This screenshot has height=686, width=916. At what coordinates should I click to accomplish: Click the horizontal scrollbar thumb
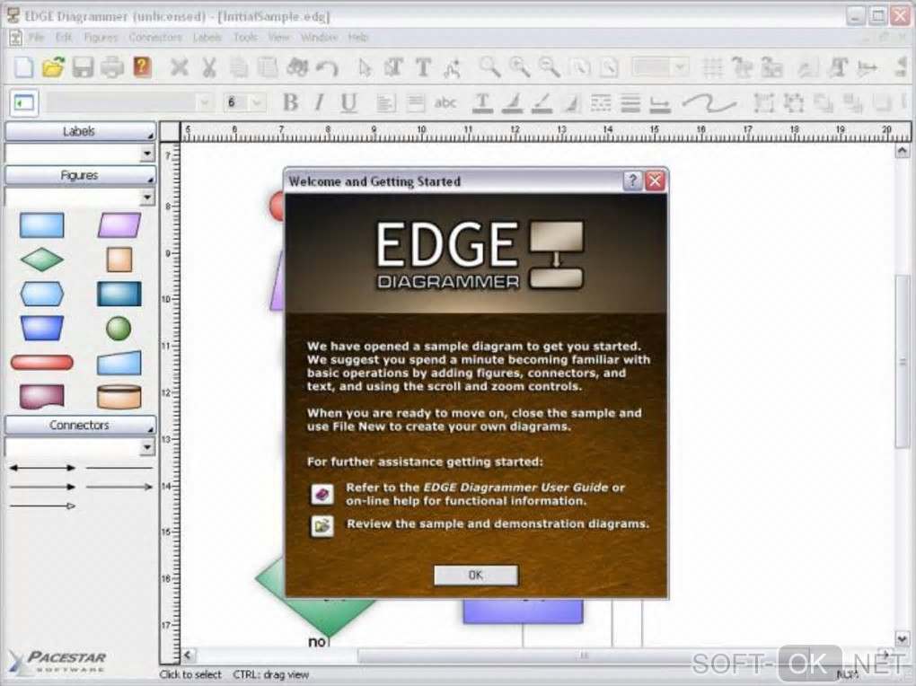tap(584, 655)
